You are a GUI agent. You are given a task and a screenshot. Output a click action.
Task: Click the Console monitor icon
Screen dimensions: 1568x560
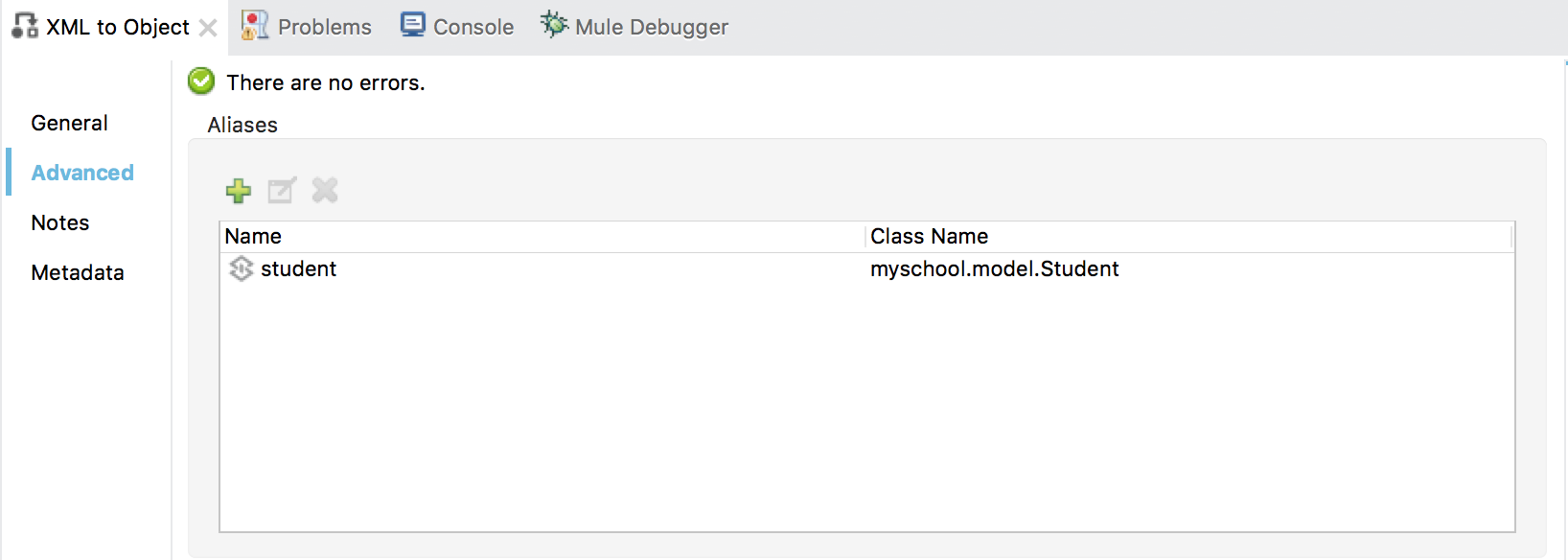[413, 25]
